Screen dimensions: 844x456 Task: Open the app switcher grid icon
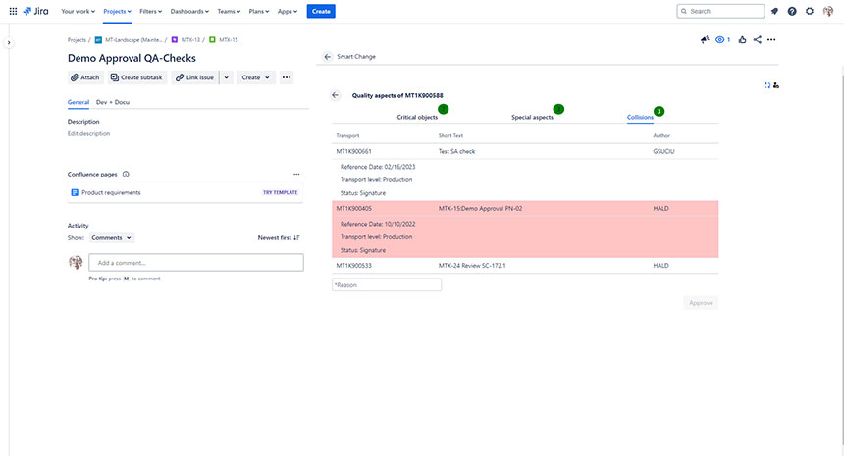point(13,11)
